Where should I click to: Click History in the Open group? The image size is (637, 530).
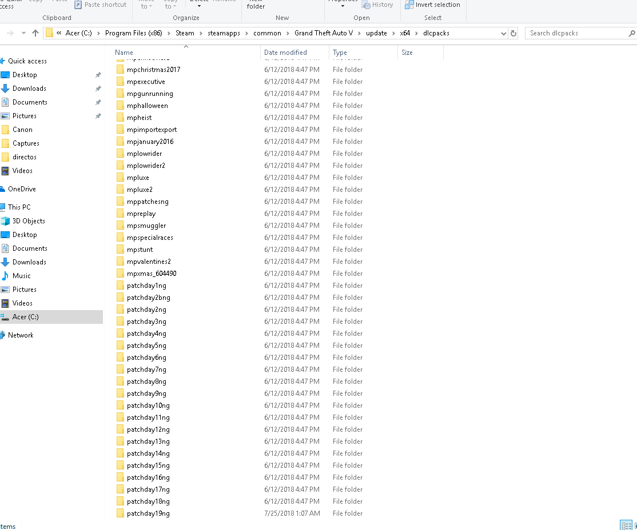[377, 5]
